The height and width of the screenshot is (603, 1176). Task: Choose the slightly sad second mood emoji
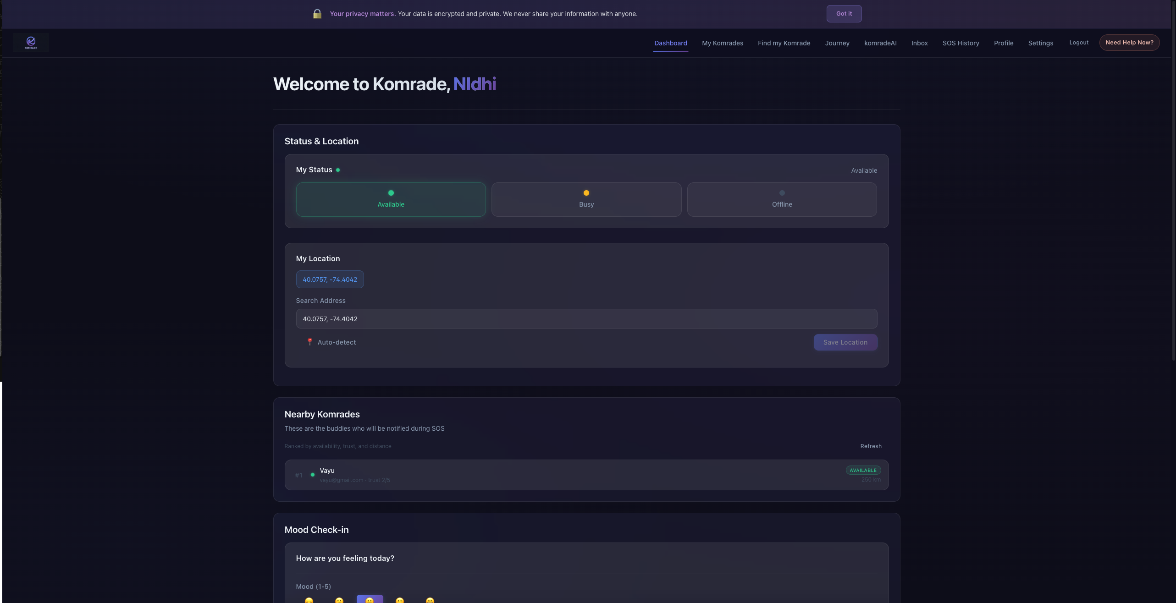pyautogui.click(x=339, y=600)
